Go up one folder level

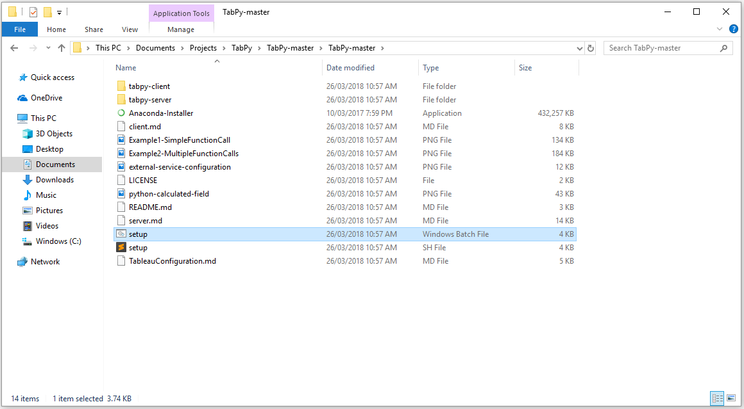tap(61, 48)
